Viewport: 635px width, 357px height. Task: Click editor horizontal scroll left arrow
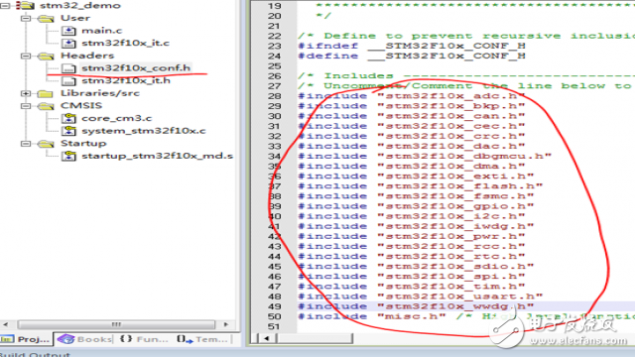click(x=266, y=338)
